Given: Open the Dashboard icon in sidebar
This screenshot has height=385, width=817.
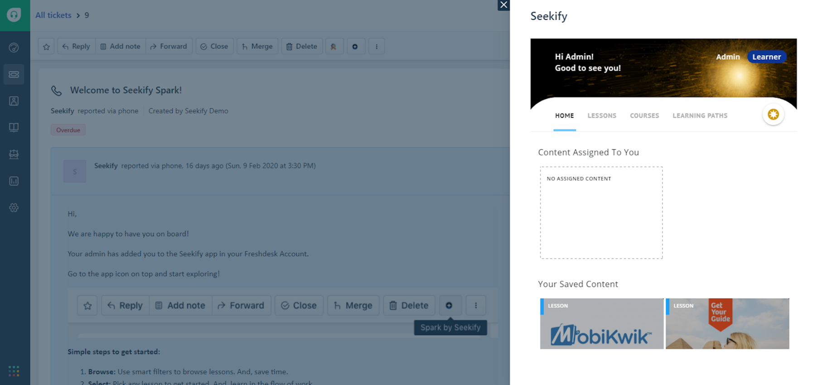Looking at the screenshot, I should pos(14,48).
